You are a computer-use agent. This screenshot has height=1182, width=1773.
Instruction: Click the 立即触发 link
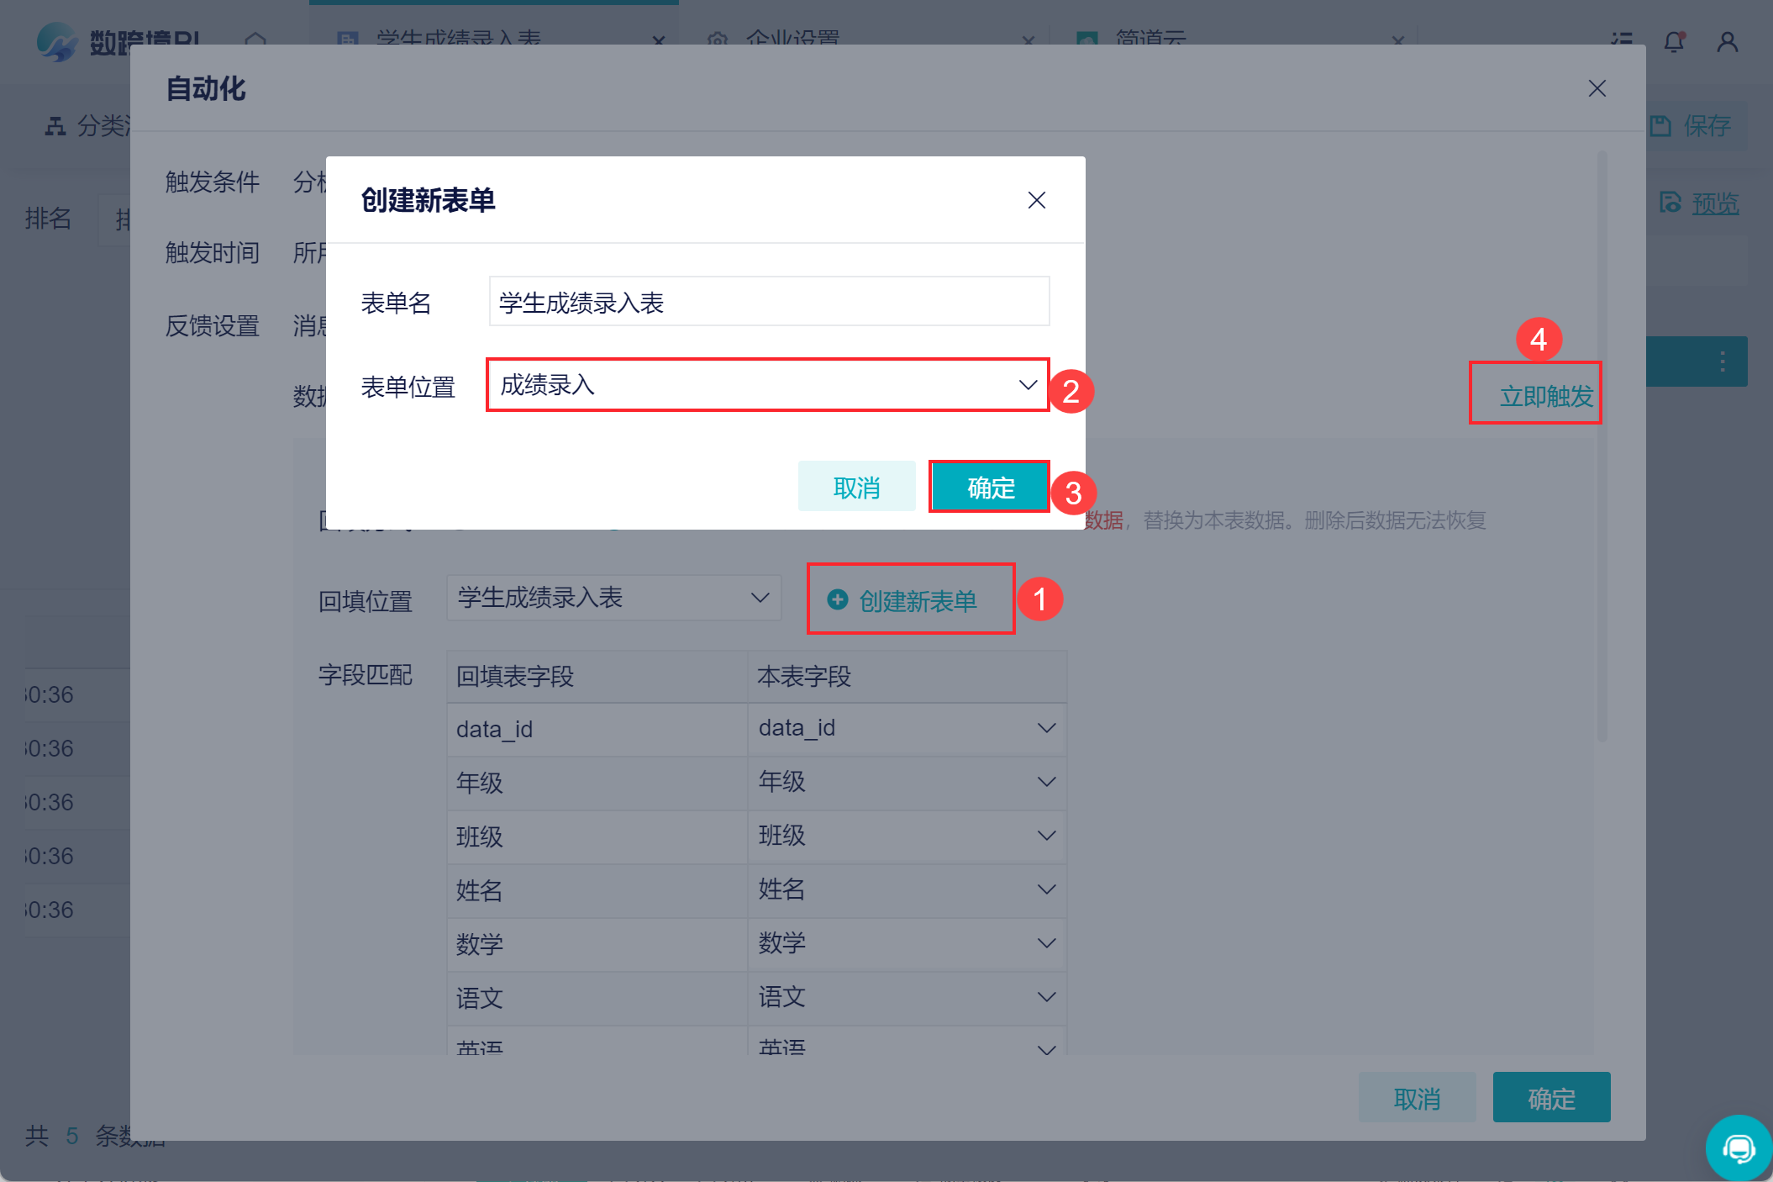[x=1545, y=395]
